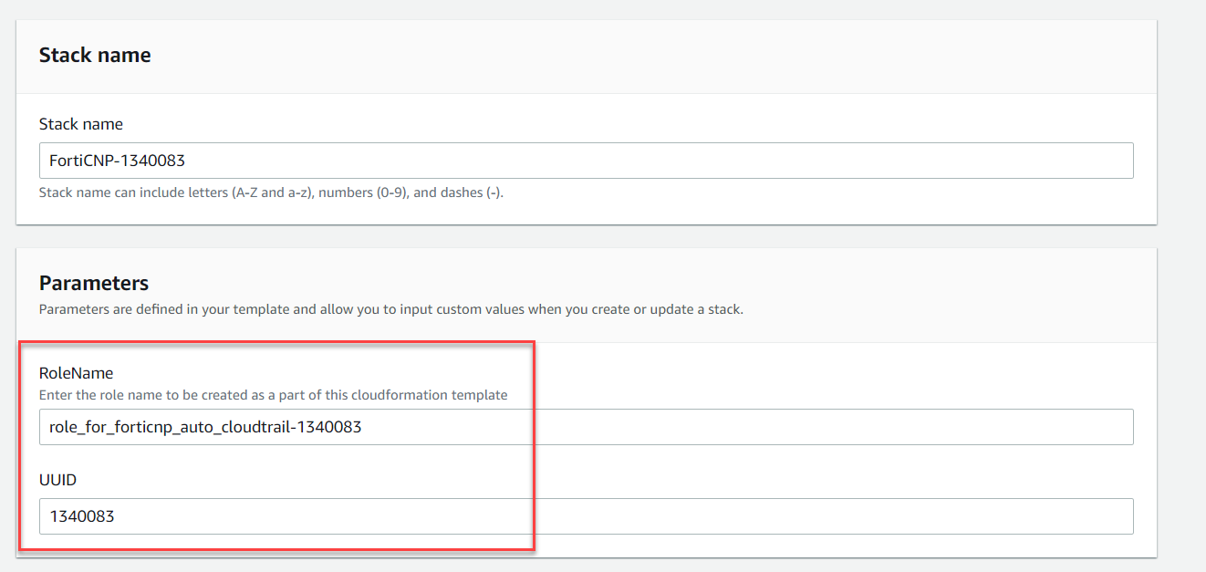Viewport: 1206px width, 572px height.
Task: Click the gray gap between the two panels
Action: (584, 236)
